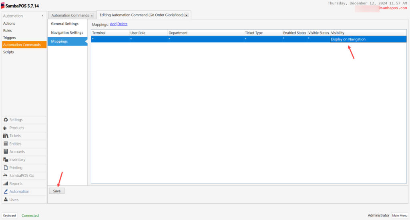This screenshot has height=220, width=410.
Task: Select the Mappings section
Action: [67, 41]
